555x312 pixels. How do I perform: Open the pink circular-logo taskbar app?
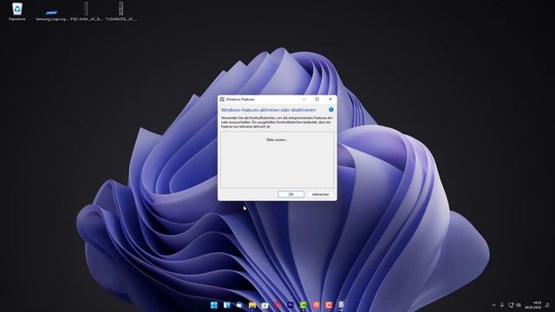(x=316, y=305)
